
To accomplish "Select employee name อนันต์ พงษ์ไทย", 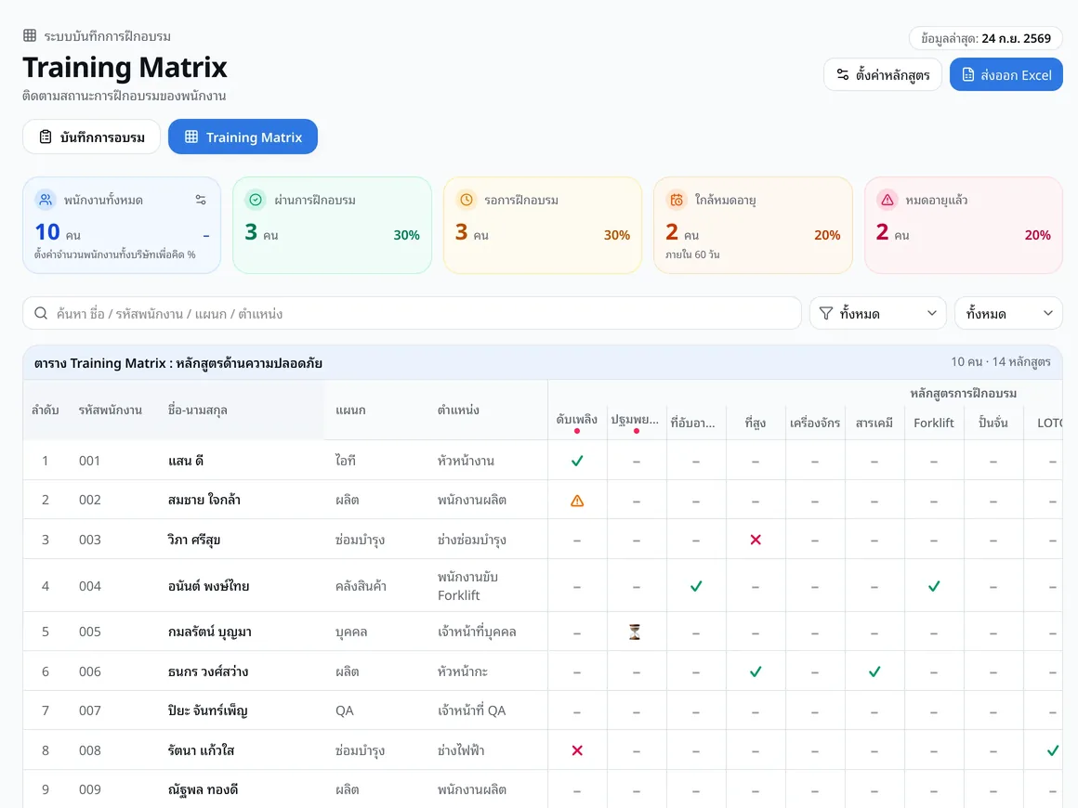I will point(208,586).
